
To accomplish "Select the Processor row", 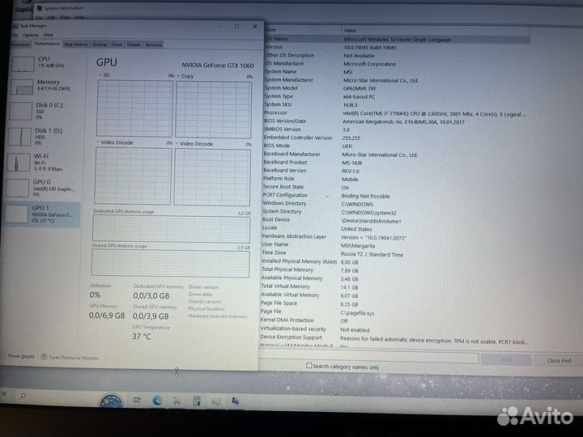I will coord(396,113).
